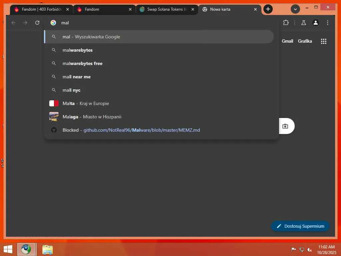
Task: Click the Google logo icon in the address bar
Action: tap(53, 23)
